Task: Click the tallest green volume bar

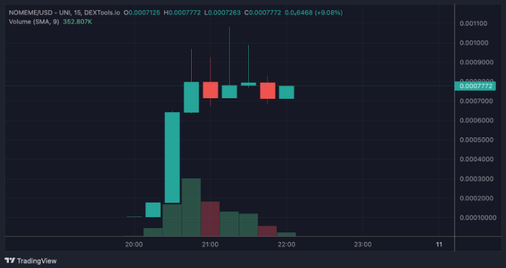Action: [191, 208]
